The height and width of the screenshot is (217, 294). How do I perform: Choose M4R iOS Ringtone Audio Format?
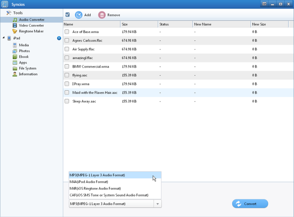pos(95,188)
